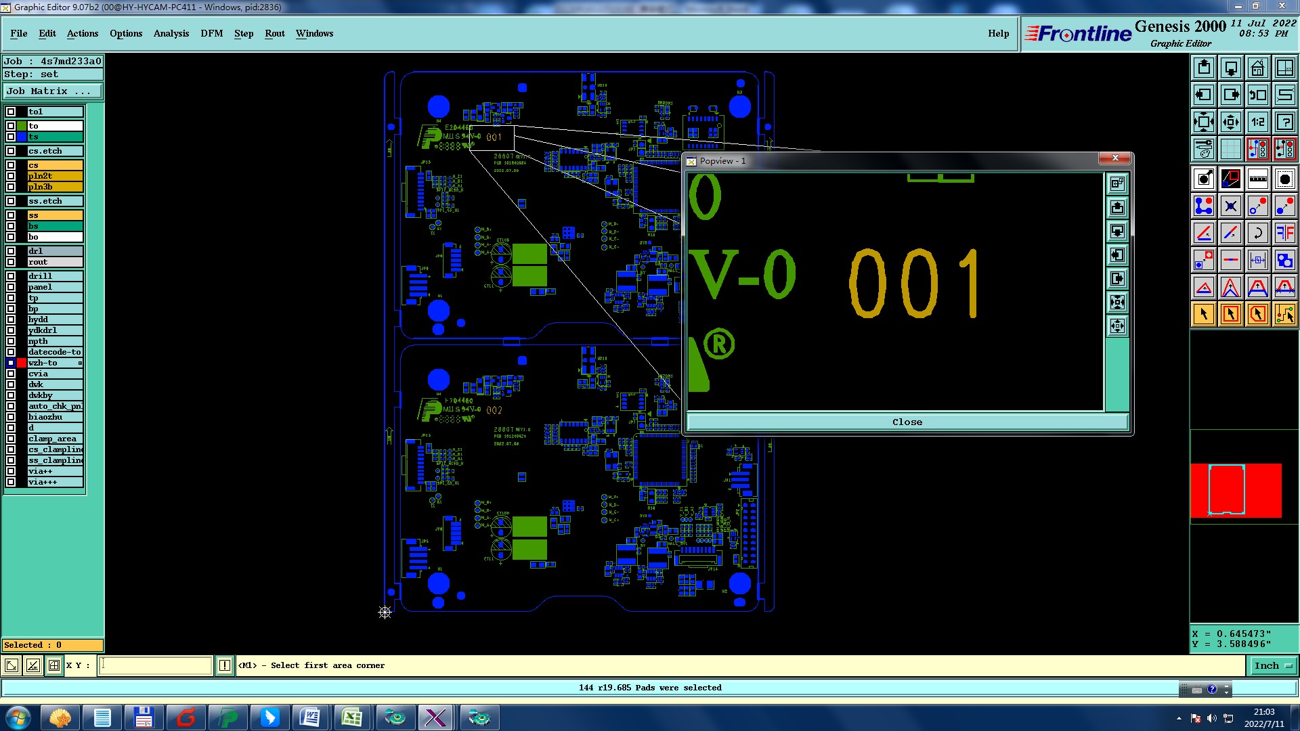Select the delete feature X tool
The width and height of the screenshot is (1300, 731).
(x=1230, y=206)
